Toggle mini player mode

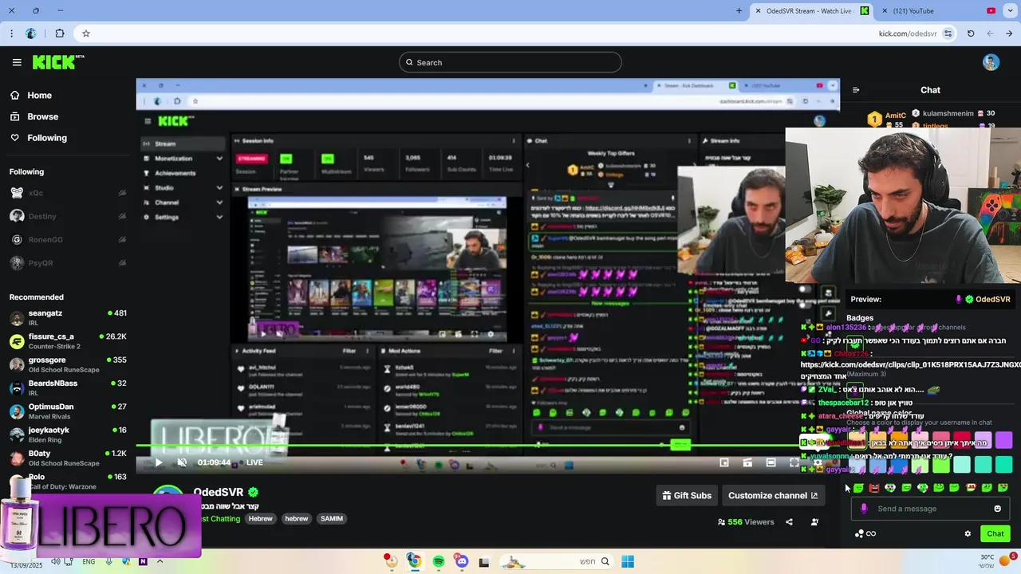(x=724, y=462)
